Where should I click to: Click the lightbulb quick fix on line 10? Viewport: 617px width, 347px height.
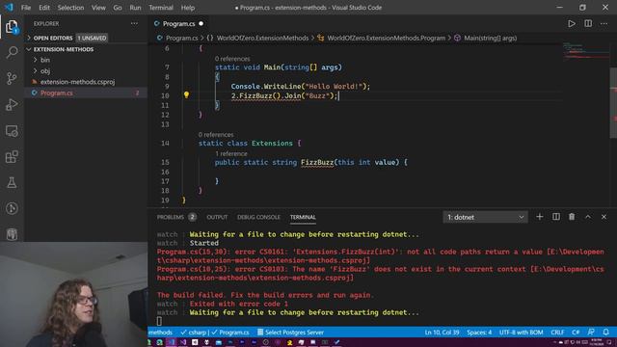click(186, 94)
